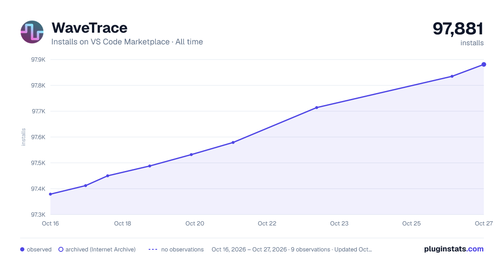
Task: Click the 'archived (Internet Archive)' legend label
Action: (100, 249)
